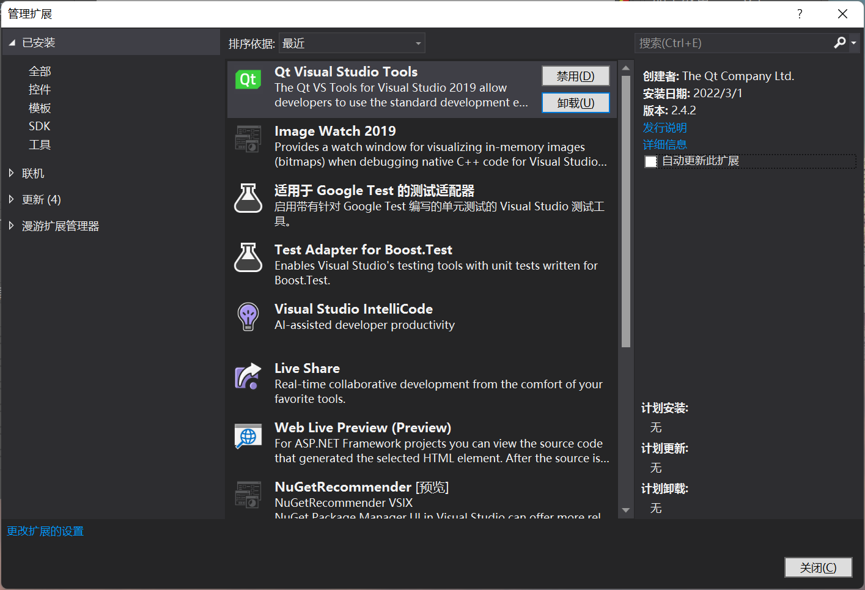Enable 自动更新此扩展 checkbox
This screenshot has width=865, height=590.
click(650, 161)
